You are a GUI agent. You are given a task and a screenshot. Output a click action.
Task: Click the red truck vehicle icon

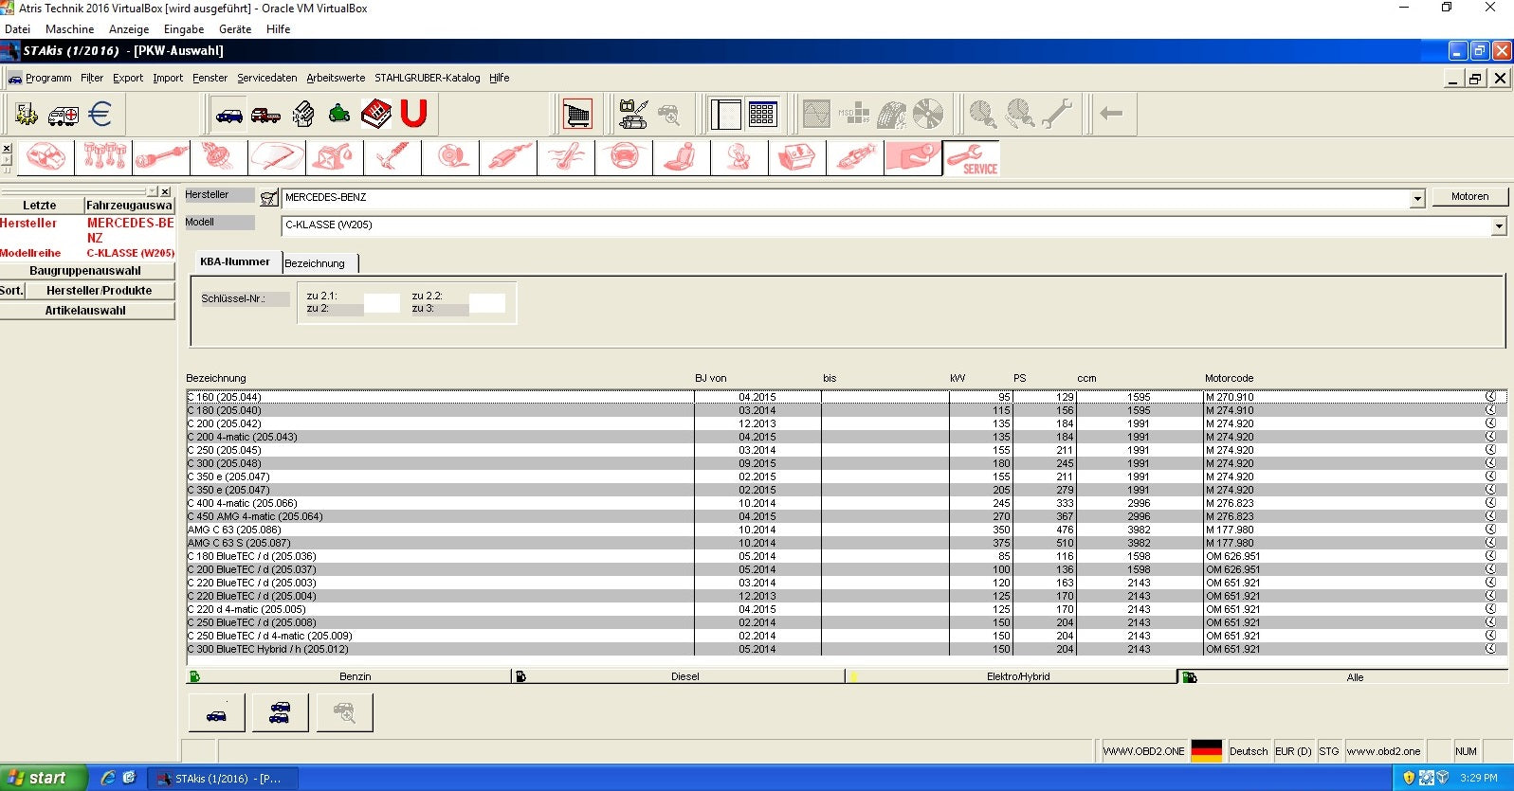tap(265, 115)
